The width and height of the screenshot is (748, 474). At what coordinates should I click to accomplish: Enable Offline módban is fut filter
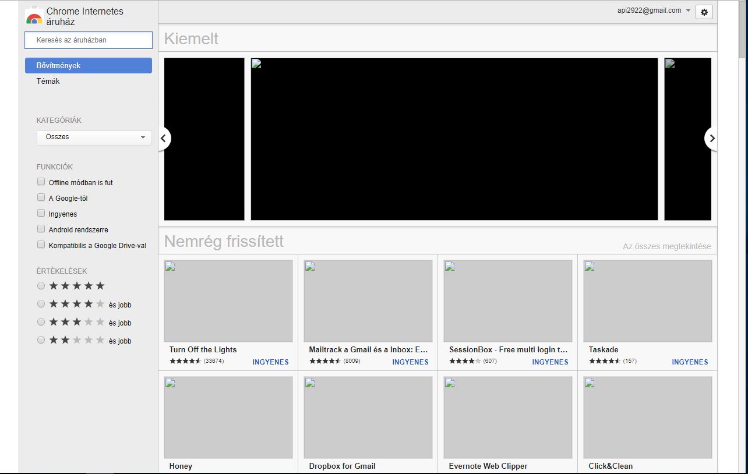click(x=41, y=182)
